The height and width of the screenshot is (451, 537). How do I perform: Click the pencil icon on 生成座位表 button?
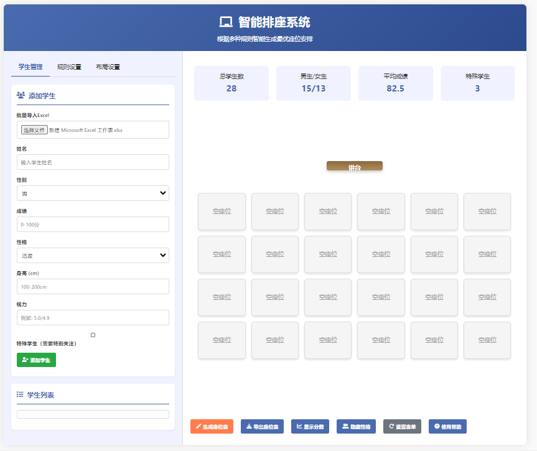(199, 427)
